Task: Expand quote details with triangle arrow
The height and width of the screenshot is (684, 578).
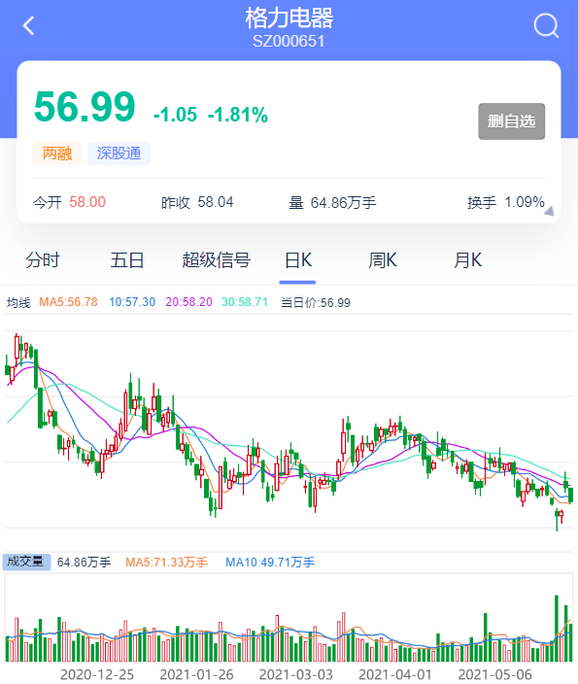Action: pyautogui.click(x=549, y=212)
